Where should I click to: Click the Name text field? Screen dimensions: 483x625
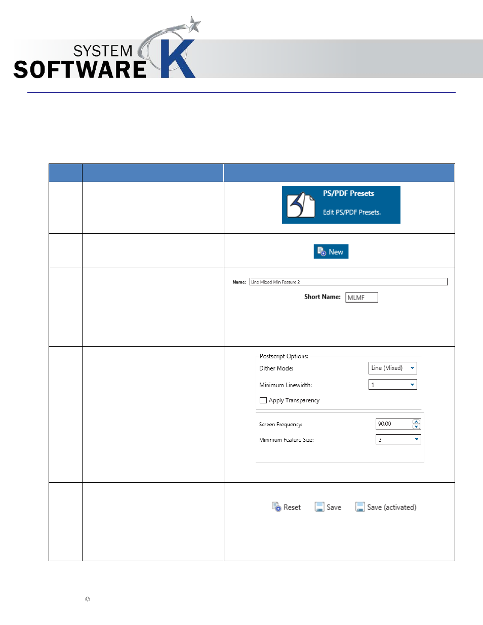348,282
